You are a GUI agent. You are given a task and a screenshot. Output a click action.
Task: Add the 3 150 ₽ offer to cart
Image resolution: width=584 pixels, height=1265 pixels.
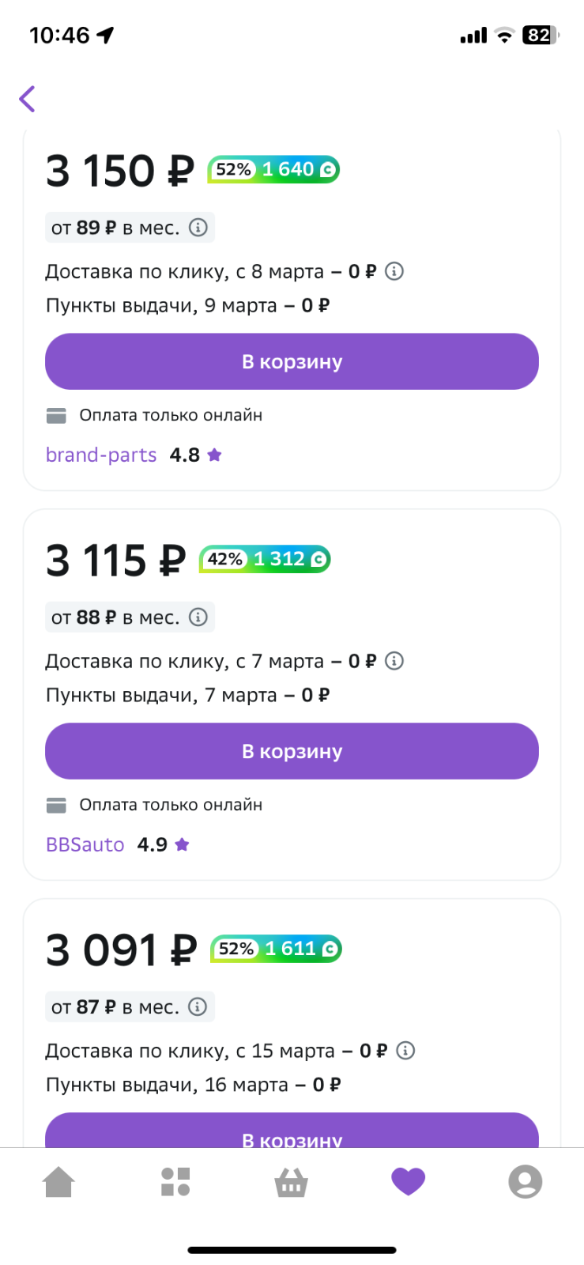pyautogui.click(x=292, y=361)
